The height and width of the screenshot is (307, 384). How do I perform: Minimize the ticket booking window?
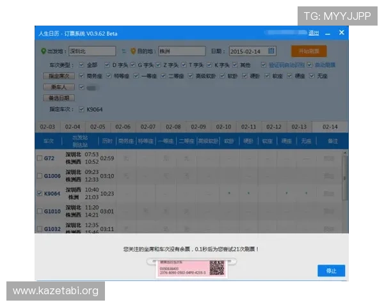point(328,33)
